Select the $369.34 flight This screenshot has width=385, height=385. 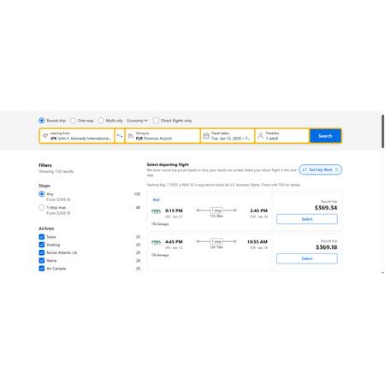tap(307, 219)
